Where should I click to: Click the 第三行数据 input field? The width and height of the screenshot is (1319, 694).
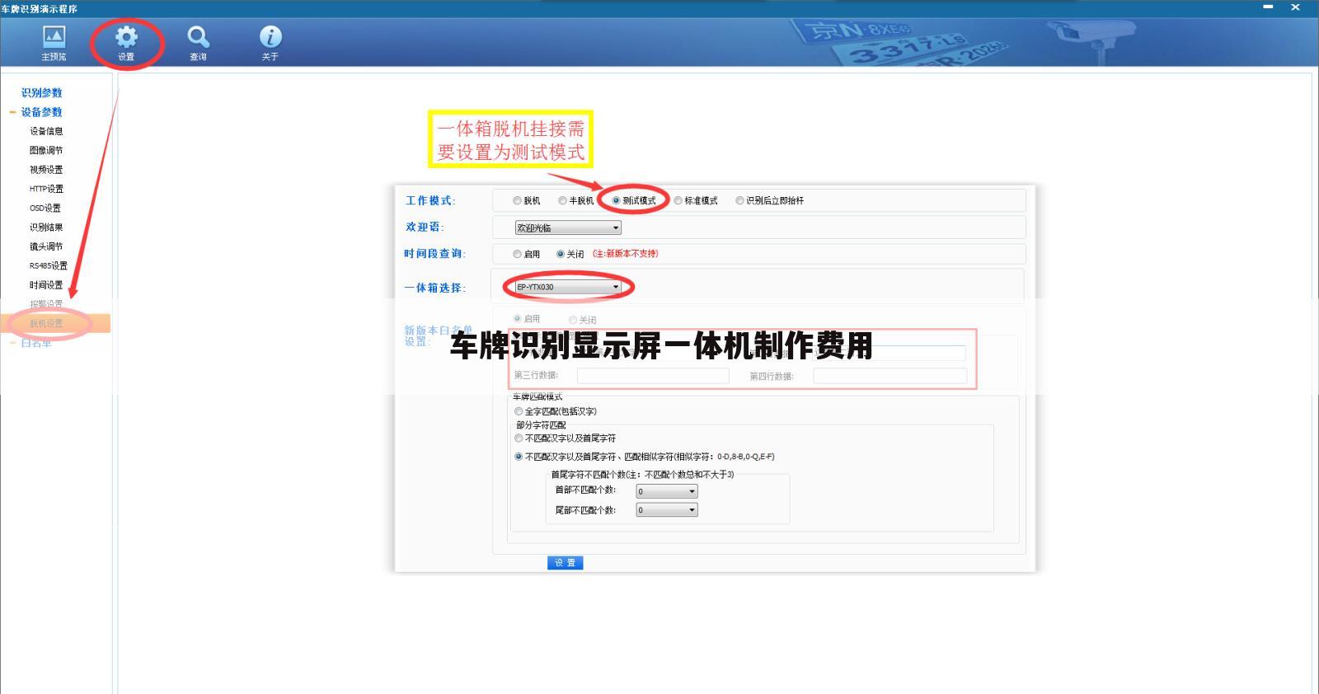(653, 376)
